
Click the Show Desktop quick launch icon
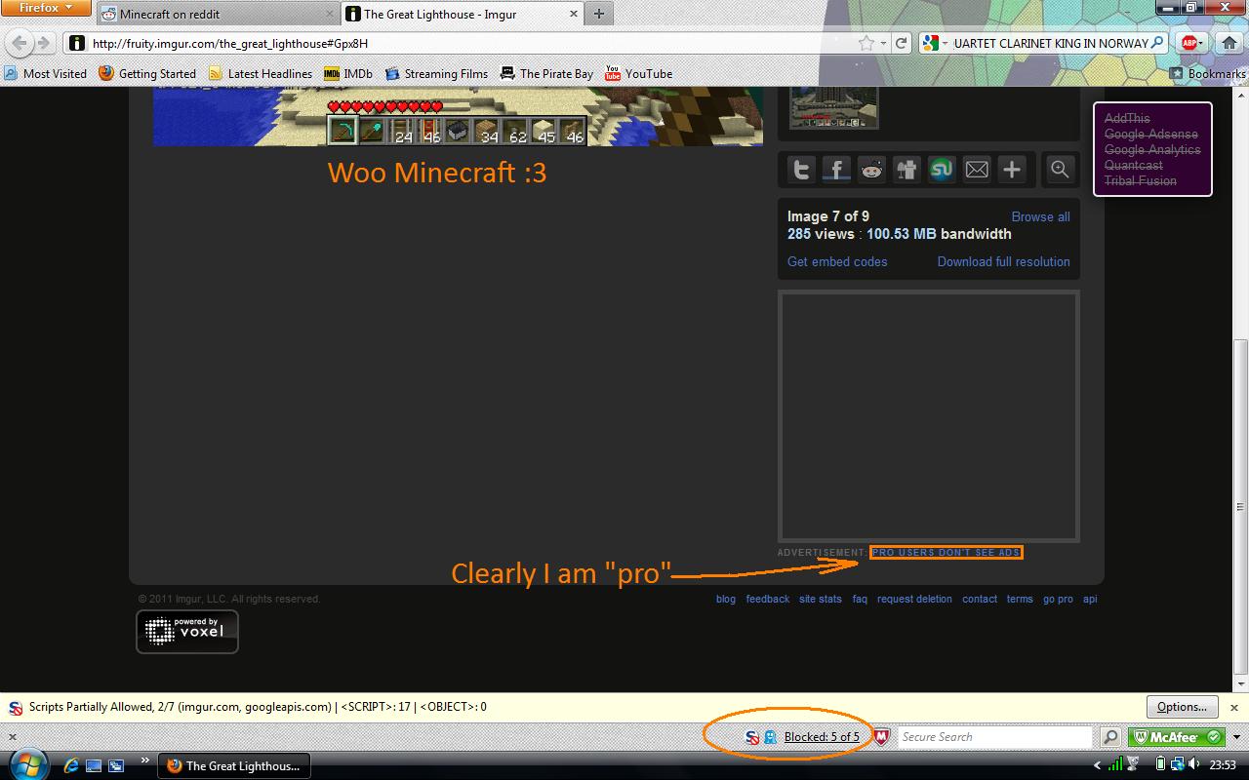(94, 765)
